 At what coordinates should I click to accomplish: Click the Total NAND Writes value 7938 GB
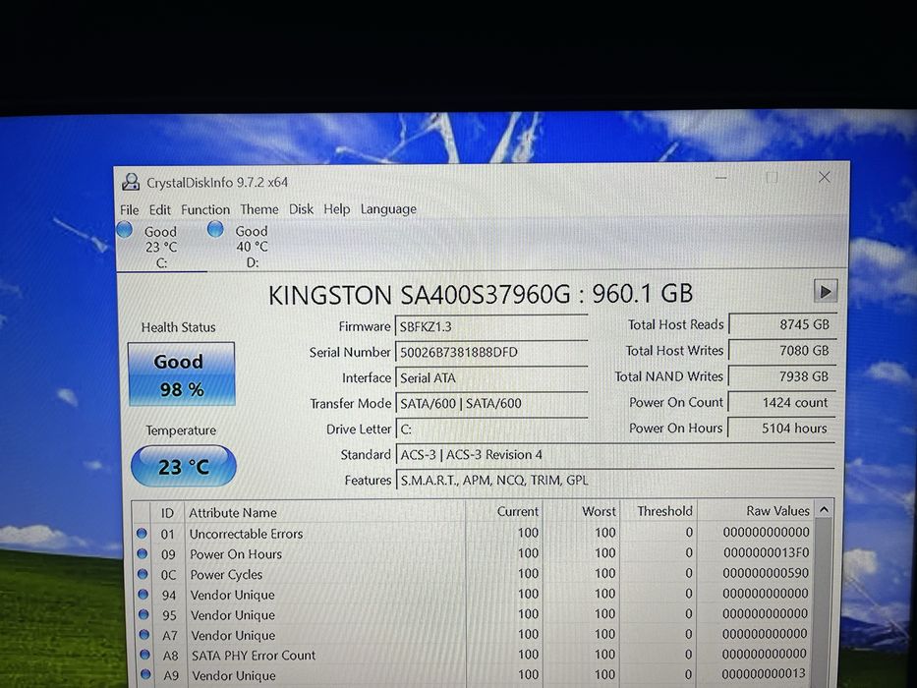[x=782, y=376]
